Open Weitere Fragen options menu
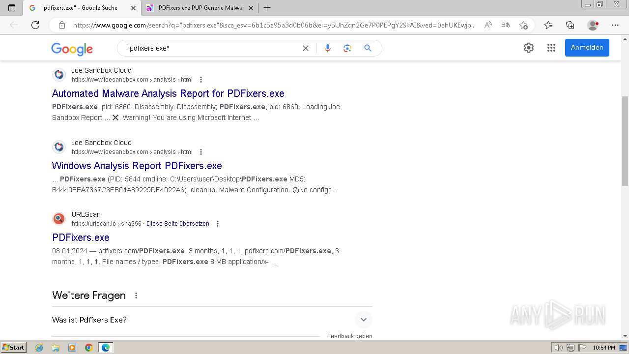This screenshot has width=629, height=354. tap(136, 295)
